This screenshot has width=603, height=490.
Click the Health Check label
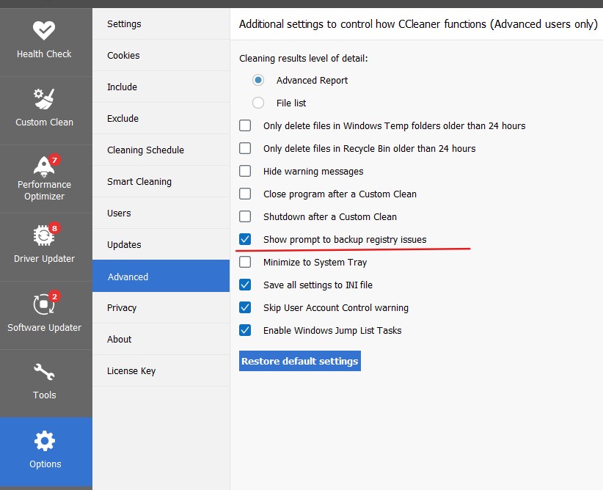click(x=44, y=54)
